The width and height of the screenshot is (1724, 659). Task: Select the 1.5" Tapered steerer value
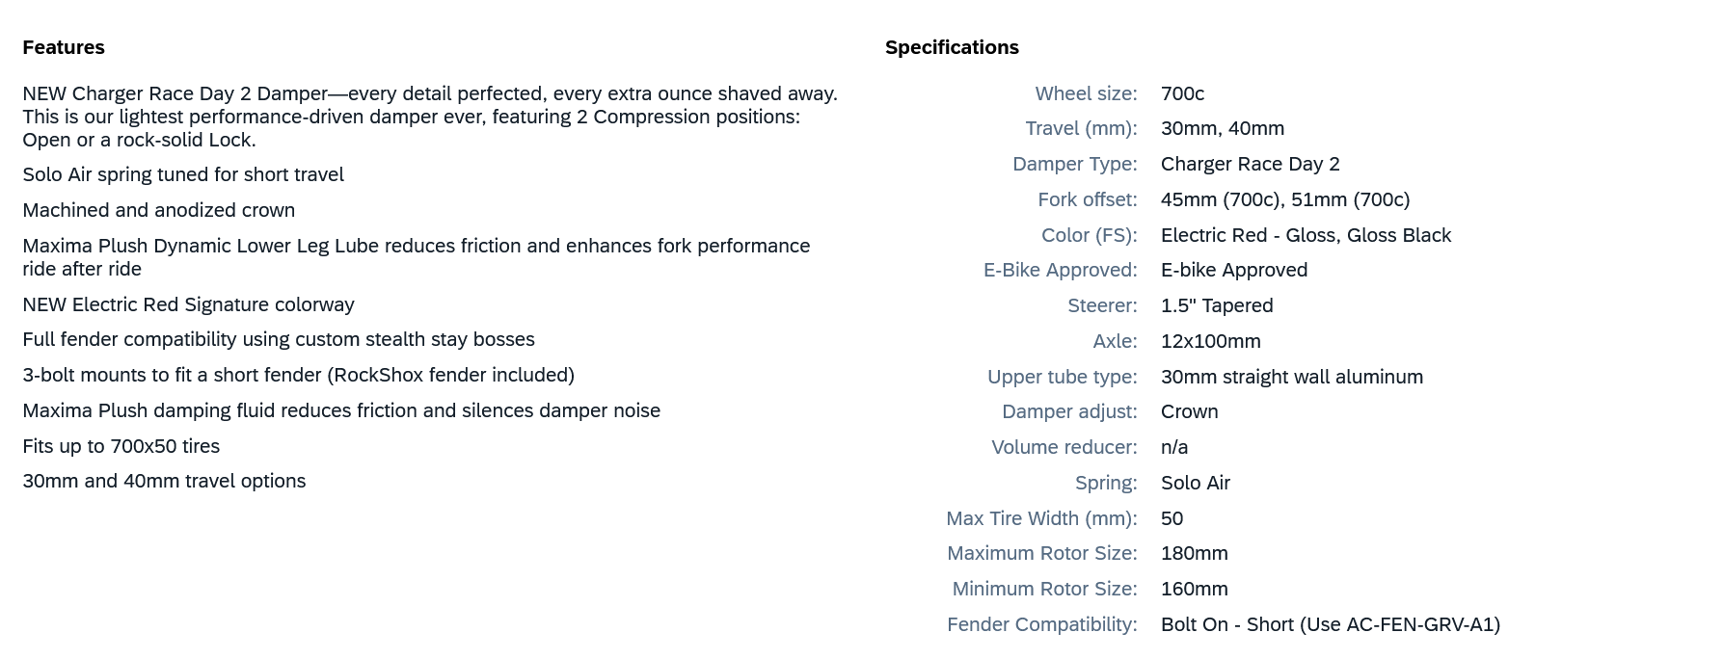click(1217, 305)
